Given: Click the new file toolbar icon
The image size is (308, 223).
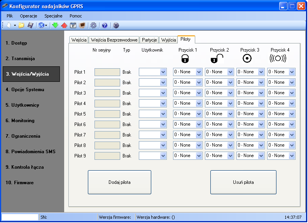Looking at the screenshot, I should [9, 25].
